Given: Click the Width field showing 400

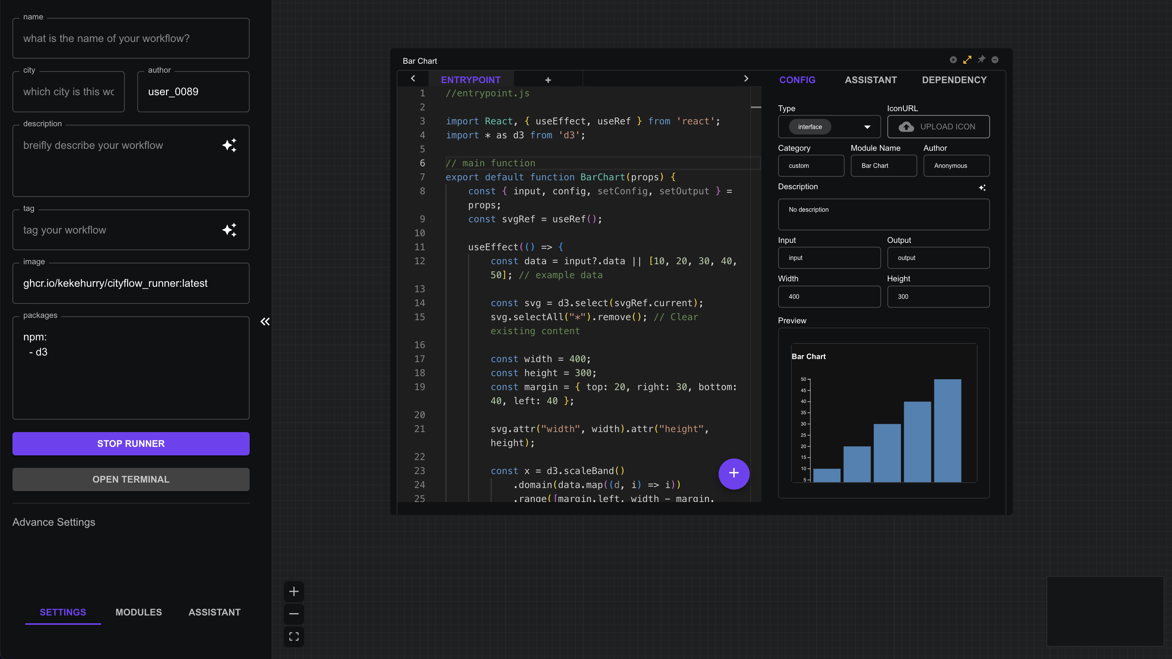Looking at the screenshot, I should coord(829,297).
